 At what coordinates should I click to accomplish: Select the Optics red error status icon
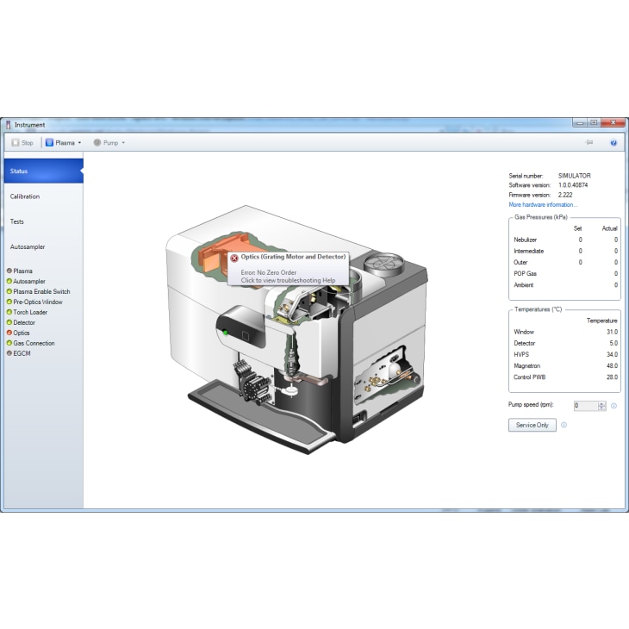tap(9, 333)
